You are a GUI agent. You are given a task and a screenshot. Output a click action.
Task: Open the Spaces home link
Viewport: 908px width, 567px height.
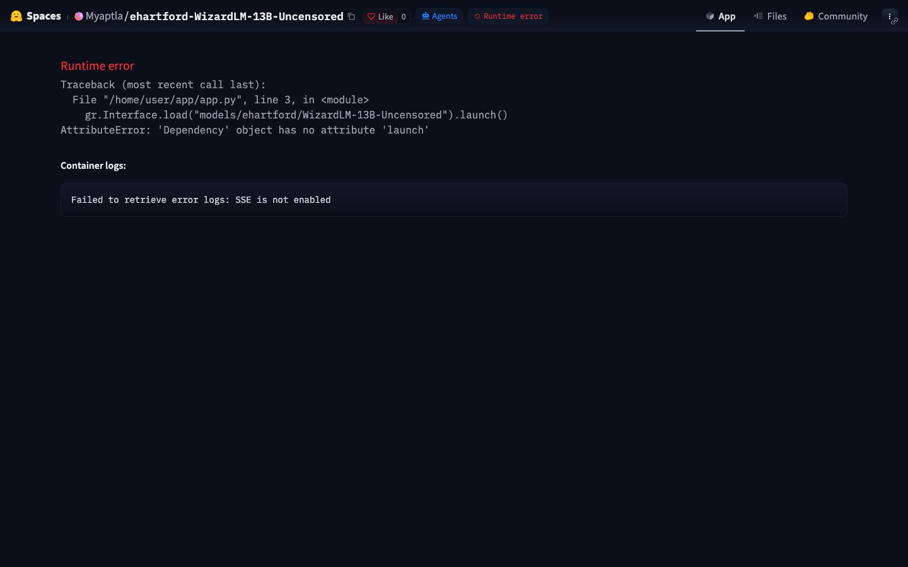tap(44, 16)
